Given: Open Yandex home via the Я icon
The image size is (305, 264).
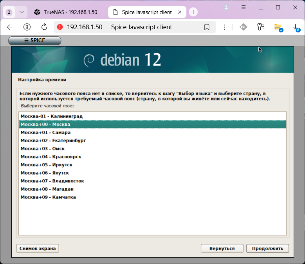Looking at the screenshot, I should 27,27.
